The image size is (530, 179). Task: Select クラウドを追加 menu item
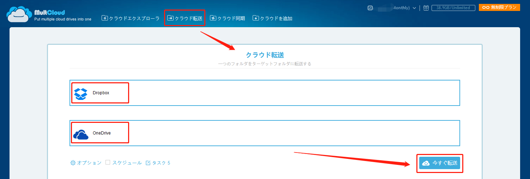[x=272, y=18]
